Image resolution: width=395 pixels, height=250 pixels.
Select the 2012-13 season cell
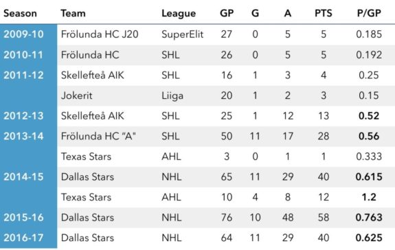[x=23, y=116]
